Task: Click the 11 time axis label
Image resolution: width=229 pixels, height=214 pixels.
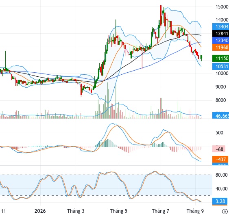Action: (x=3, y=211)
